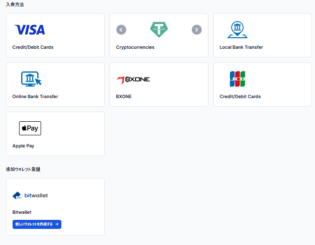Select the Cryptocurrencies label
The width and height of the screenshot is (315, 245).
(x=135, y=47)
